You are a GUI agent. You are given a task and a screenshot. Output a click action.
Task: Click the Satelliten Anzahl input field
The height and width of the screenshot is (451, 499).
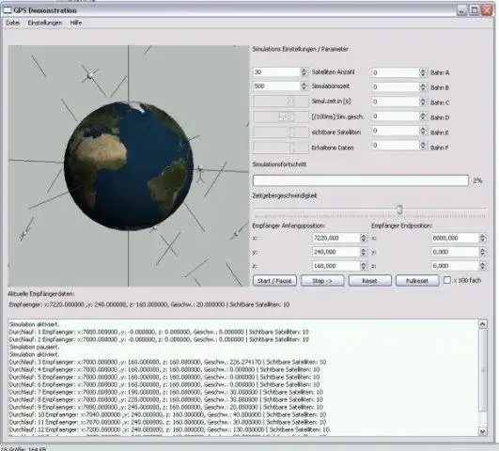[276, 72]
